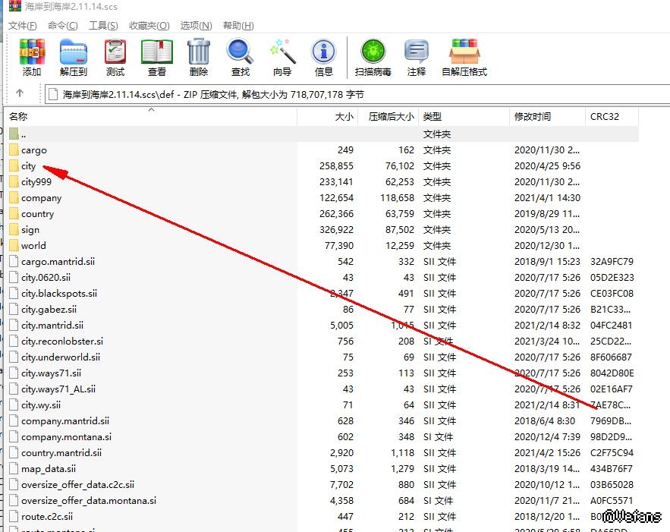Open the 注释 (Comment) toolbar icon
The image size is (670, 532).
pyautogui.click(x=417, y=58)
